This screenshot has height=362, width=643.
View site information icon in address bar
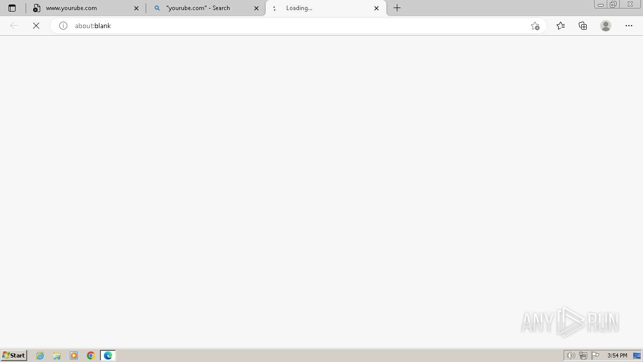(x=63, y=26)
